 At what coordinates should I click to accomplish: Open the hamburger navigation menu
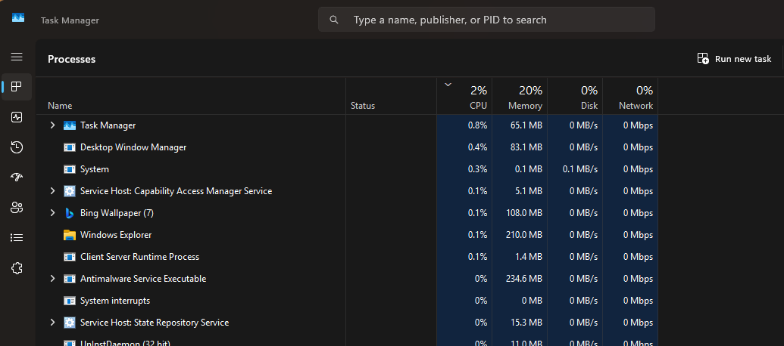(17, 57)
